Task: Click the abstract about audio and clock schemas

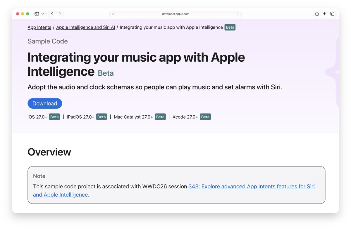Action: click(155, 87)
